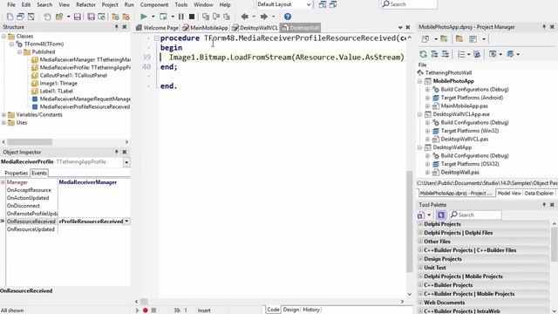The image size is (558, 314).
Task: Click the Save floppy disk icon
Action: (78, 17)
